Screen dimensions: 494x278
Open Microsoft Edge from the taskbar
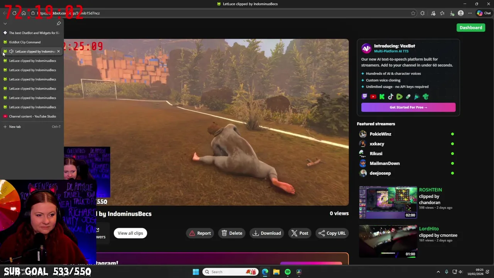point(265,272)
